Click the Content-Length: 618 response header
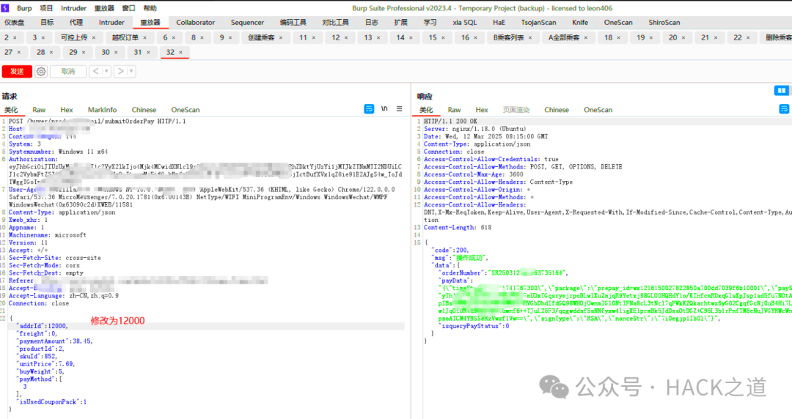 458,228
